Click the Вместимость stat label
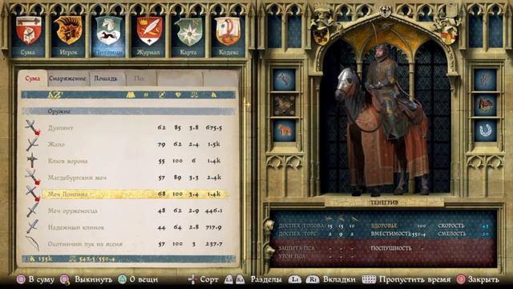This screenshot has width=513, height=289. [x=390, y=234]
